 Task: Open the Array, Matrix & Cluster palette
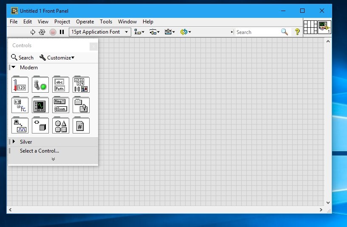coord(81,85)
